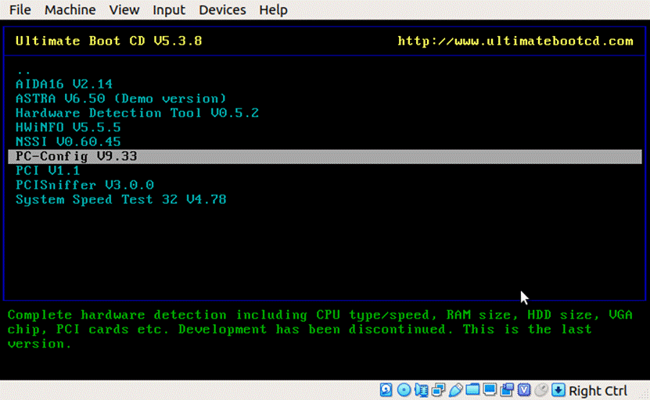
Task: Click the Ultimate Boot CD V5.3.8 title
Action: click(x=109, y=41)
